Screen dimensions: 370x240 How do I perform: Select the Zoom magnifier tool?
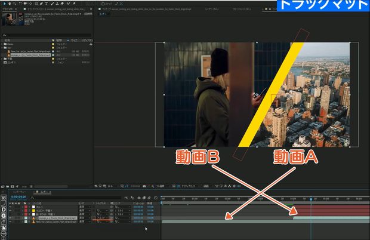click(x=14, y=4)
